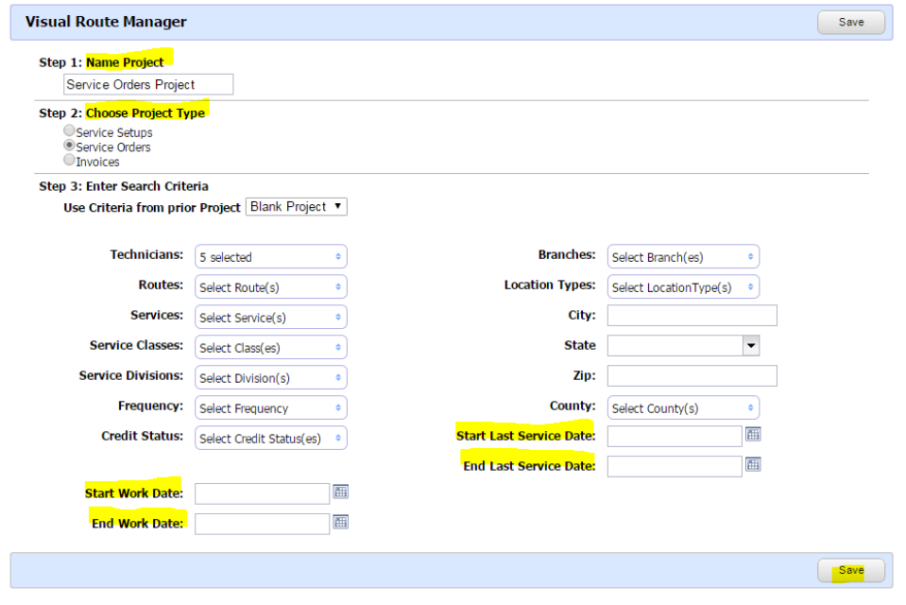
Task: Select the Service Setups radio button
Action: click(x=69, y=130)
